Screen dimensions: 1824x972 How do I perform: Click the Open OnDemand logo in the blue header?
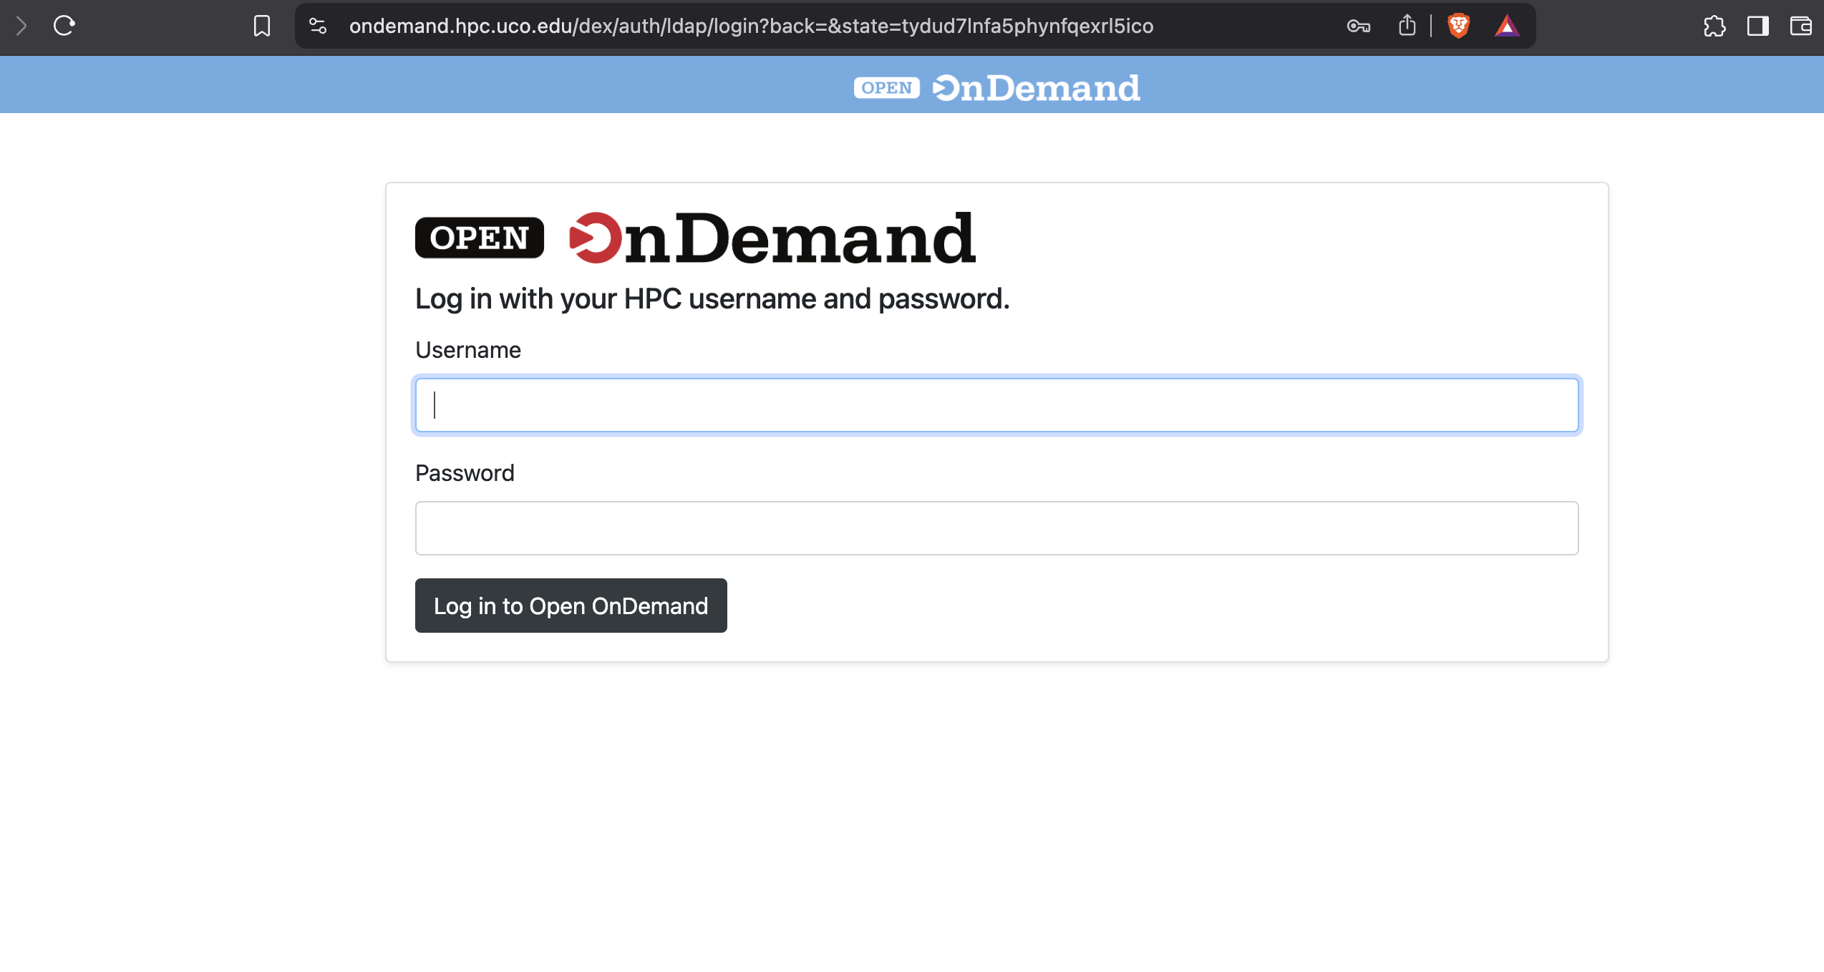[x=996, y=88]
